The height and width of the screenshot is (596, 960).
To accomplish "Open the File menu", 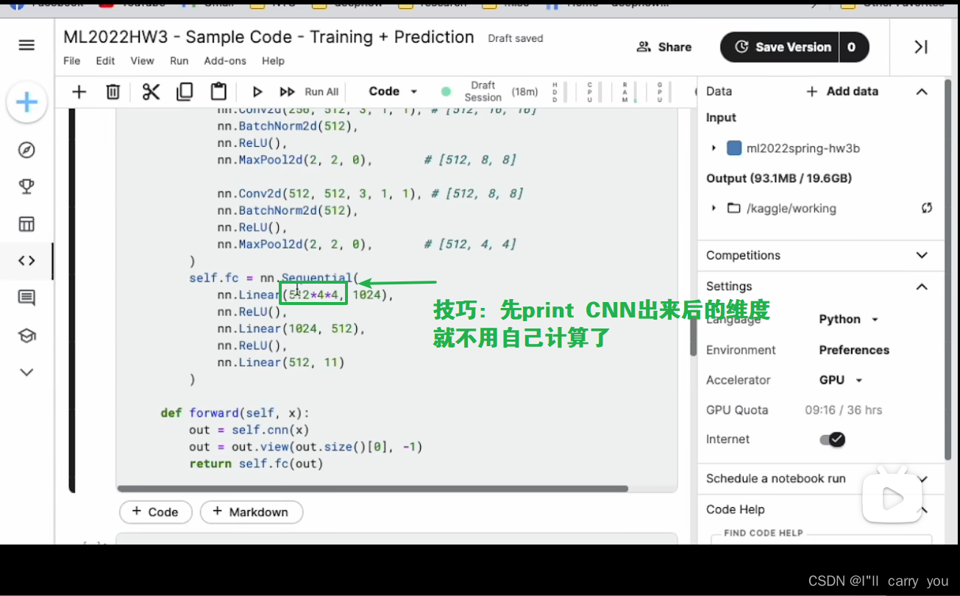I will [x=71, y=61].
